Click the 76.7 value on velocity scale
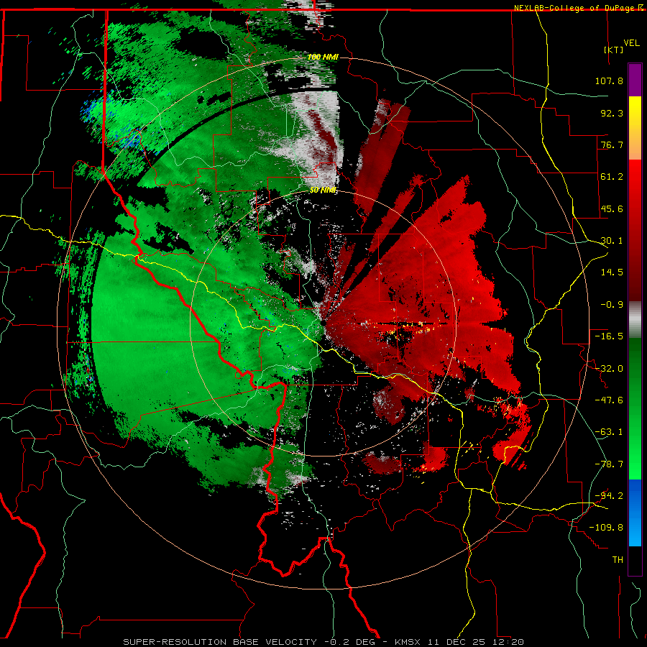The image size is (647, 647). coord(612,144)
